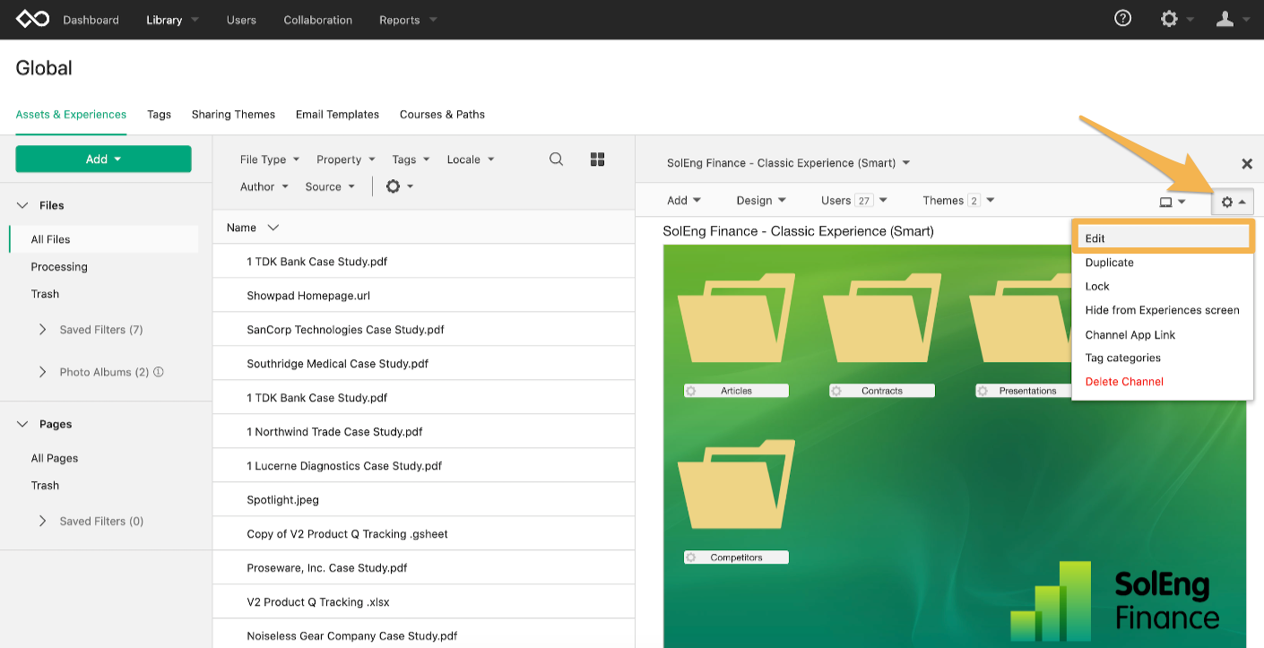
Task: Open the user profile icon menu
Action: click(x=1225, y=19)
